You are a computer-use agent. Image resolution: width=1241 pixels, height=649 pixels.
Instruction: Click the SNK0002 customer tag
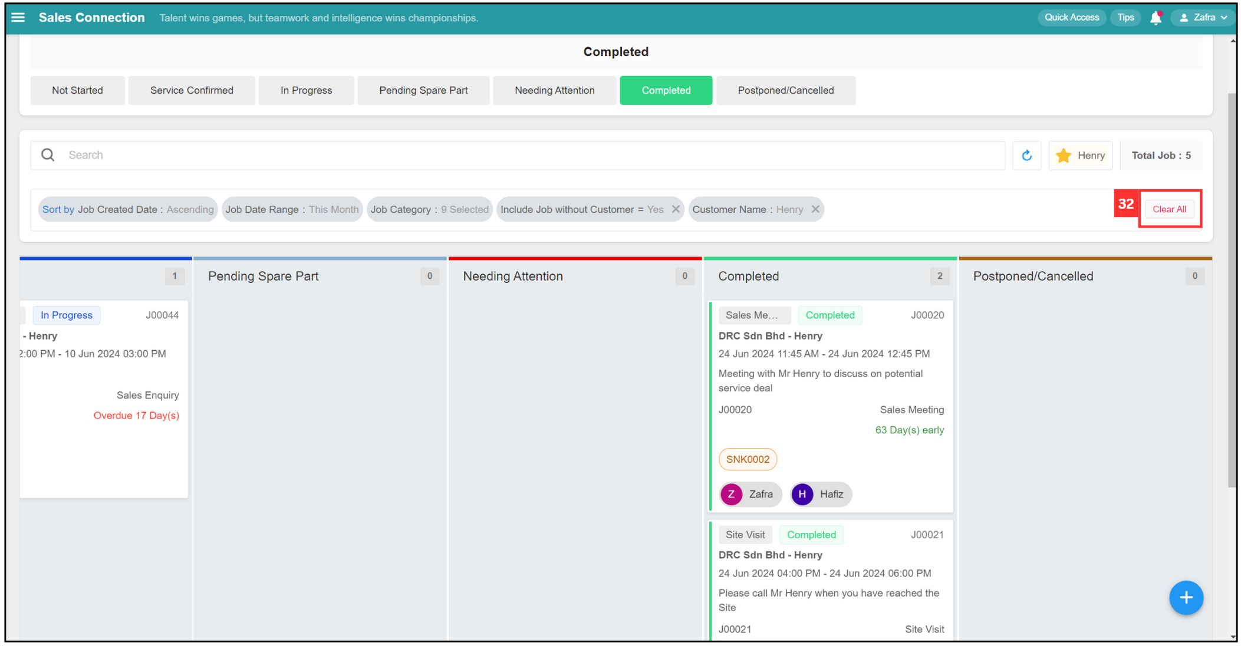click(x=747, y=459)
